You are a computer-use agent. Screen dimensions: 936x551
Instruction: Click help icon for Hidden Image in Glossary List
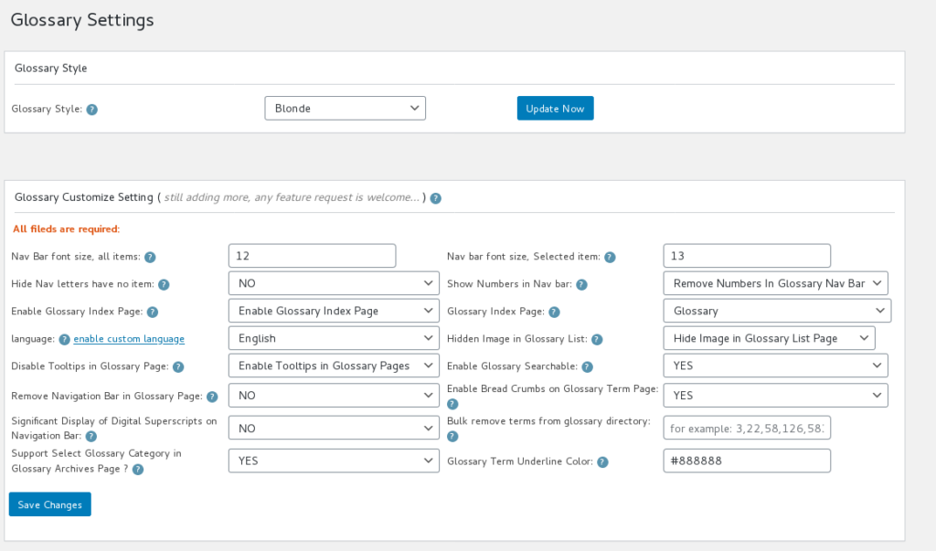(x=597, y=340)
